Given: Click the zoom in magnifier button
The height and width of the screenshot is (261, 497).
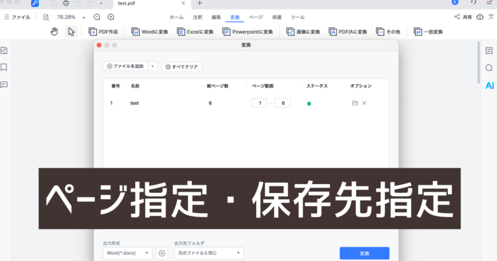Looking at the screenshot, I should click(x=111, y=17).
